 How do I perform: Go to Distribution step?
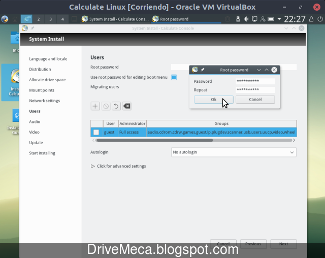pyautogui.click(x=40, y=69)
